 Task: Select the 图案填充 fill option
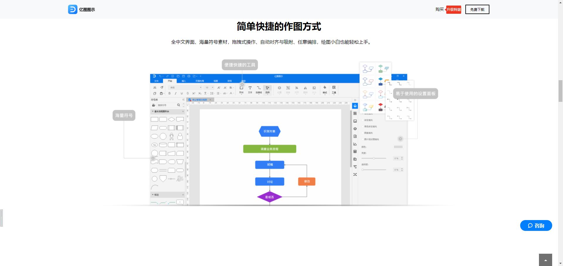pos(368,133)
